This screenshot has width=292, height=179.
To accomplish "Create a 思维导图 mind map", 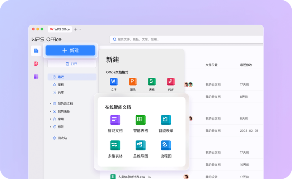I will pyautogui.click(x=141, y=145).
